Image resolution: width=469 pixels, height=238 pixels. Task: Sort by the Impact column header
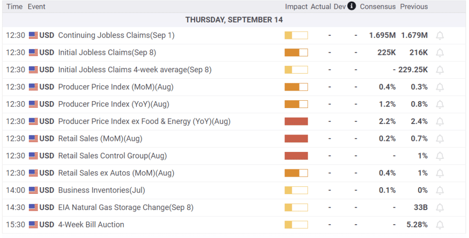296,6
